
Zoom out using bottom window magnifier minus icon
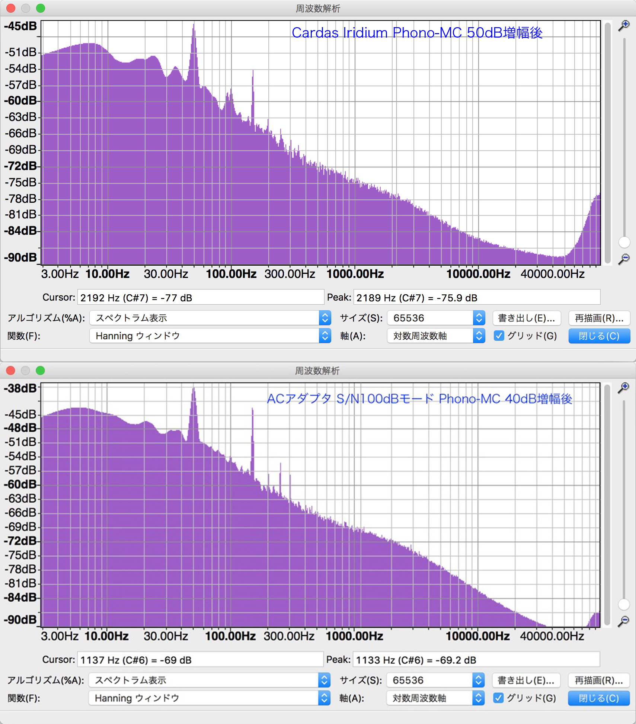(623, 621)
